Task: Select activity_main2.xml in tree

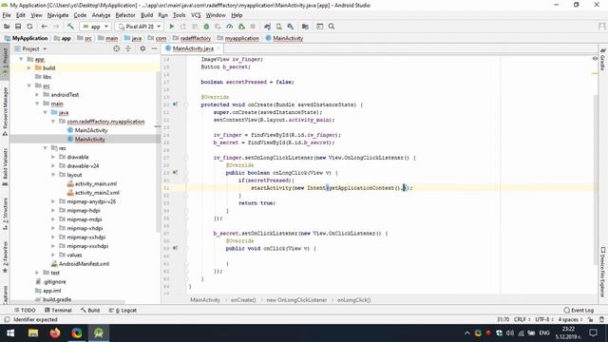Action: pos(97,193)
